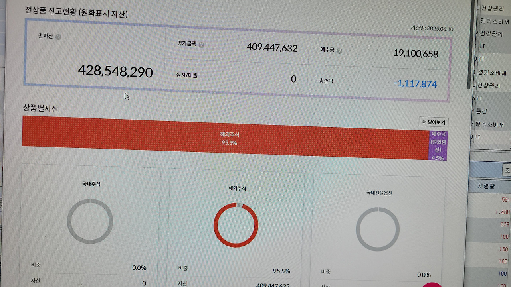Click the 자산 value 0 in the 국내주식 card
The width and height of the screenshot is (511, 287).
tap(144, 283)
